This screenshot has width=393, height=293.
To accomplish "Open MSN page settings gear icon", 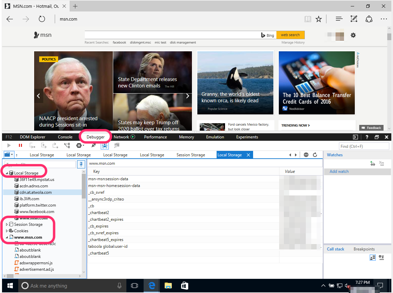I will (x=353, y=35).
